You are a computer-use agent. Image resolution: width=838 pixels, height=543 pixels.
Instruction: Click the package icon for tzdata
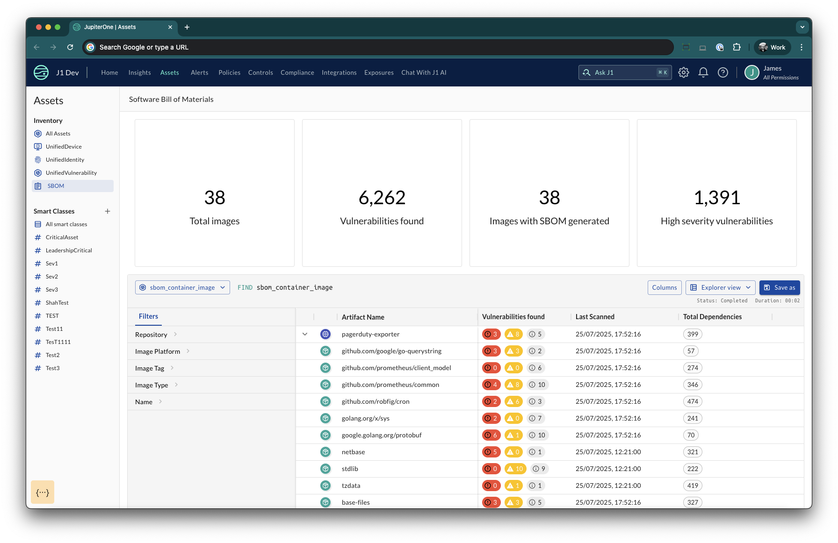tap(325, 486)
